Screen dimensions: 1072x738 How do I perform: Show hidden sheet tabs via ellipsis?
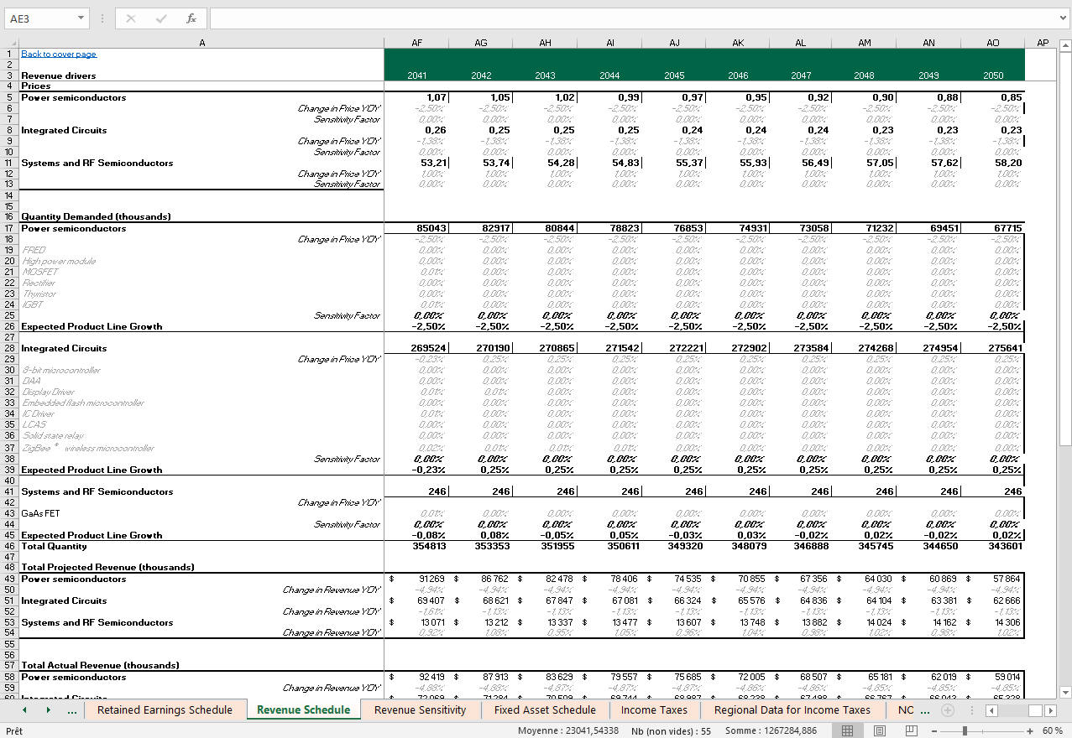72,710
